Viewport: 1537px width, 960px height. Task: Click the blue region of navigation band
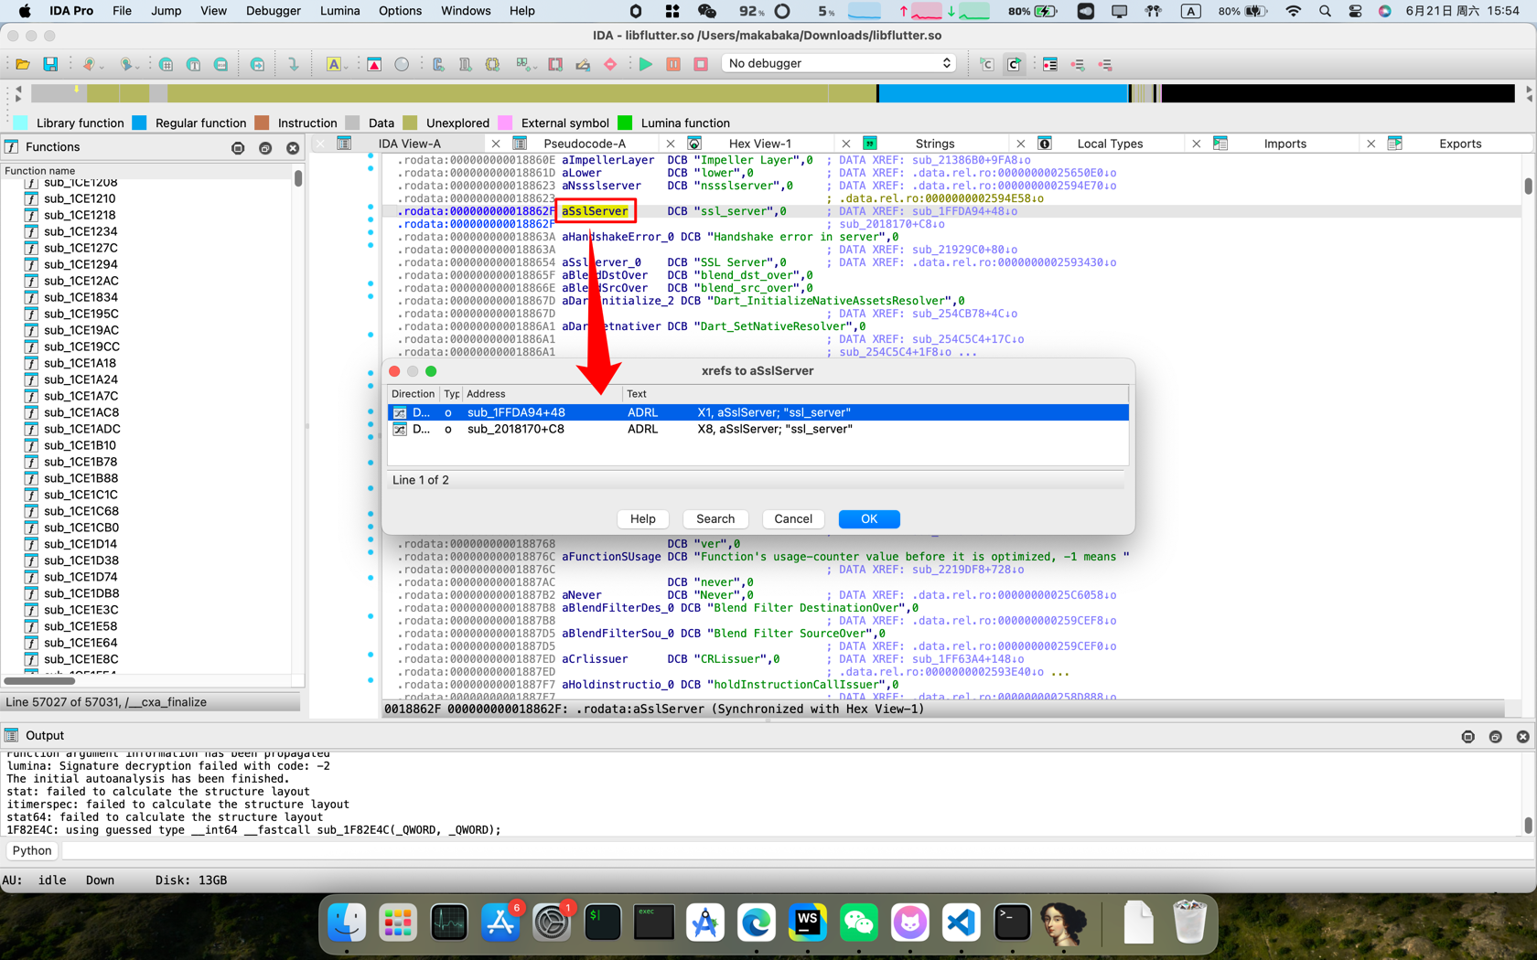point(1003,93)
